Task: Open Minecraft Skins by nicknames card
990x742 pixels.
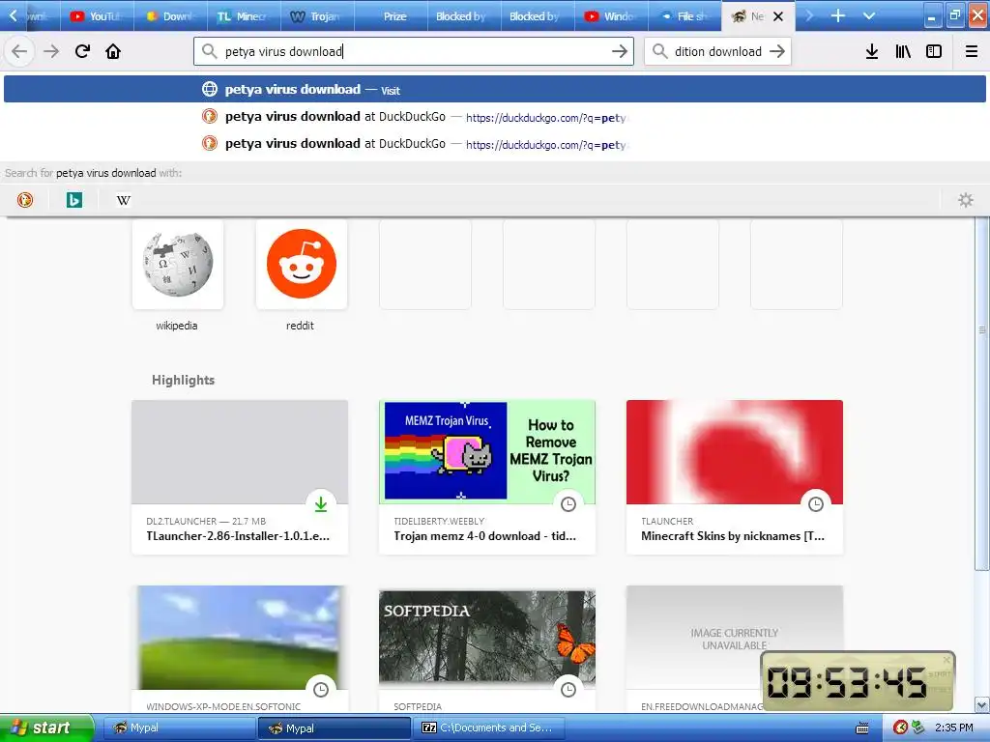Action: click(735, 477)
